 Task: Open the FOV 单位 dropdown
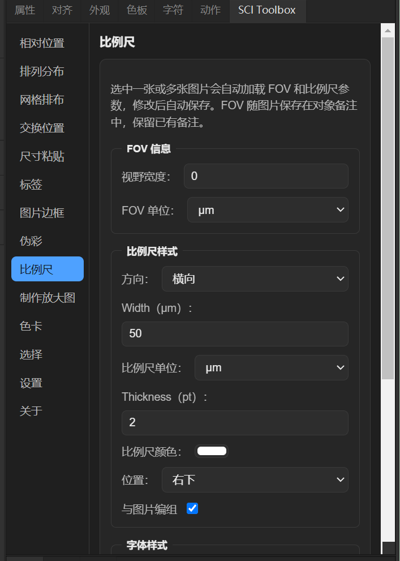click(x=268, y=210)
